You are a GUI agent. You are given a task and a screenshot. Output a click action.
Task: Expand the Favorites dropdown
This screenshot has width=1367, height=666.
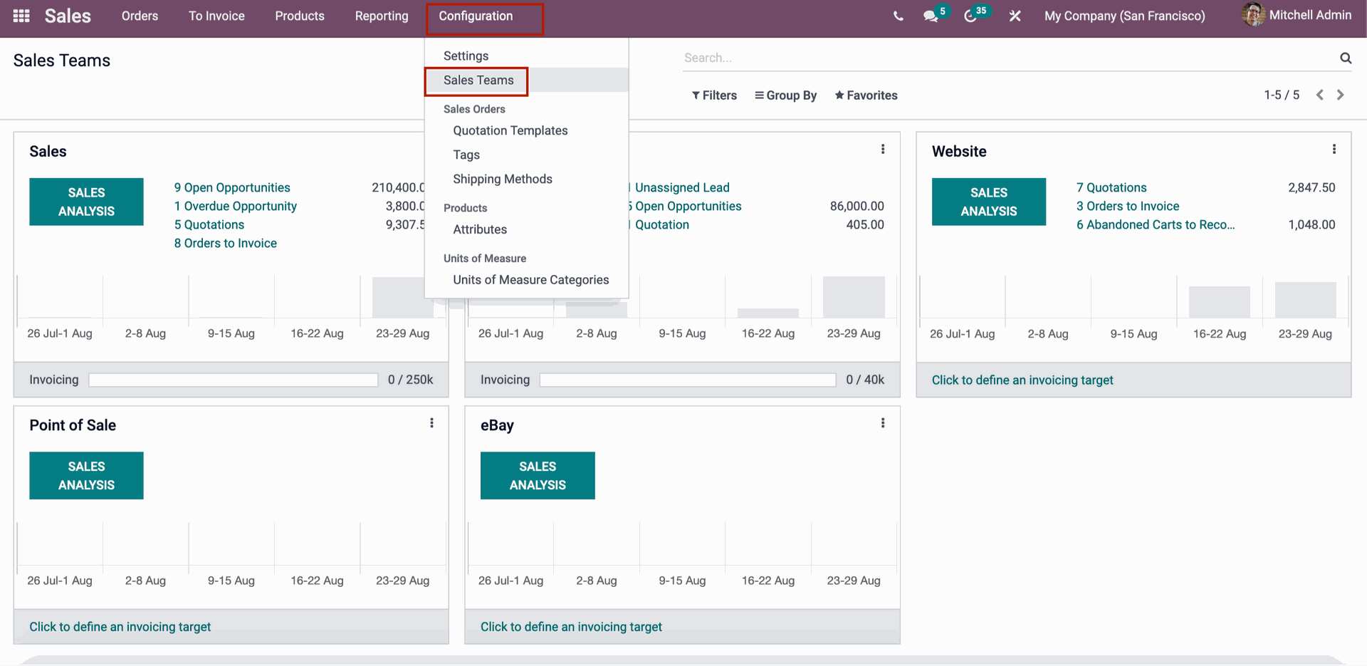click(x=866, y=95)
